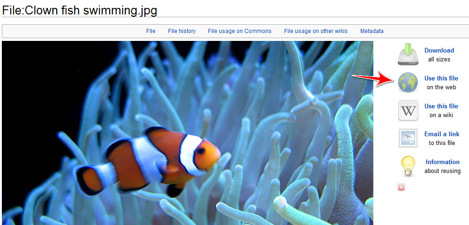Viewport: 469px width, 225px height.
Task: Click 'Use this file' on the web link
Action: coord(441,78)
